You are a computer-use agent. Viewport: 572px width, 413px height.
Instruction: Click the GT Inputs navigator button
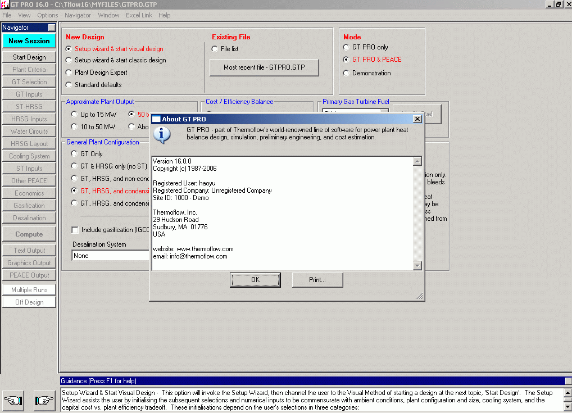pos(29,94)
